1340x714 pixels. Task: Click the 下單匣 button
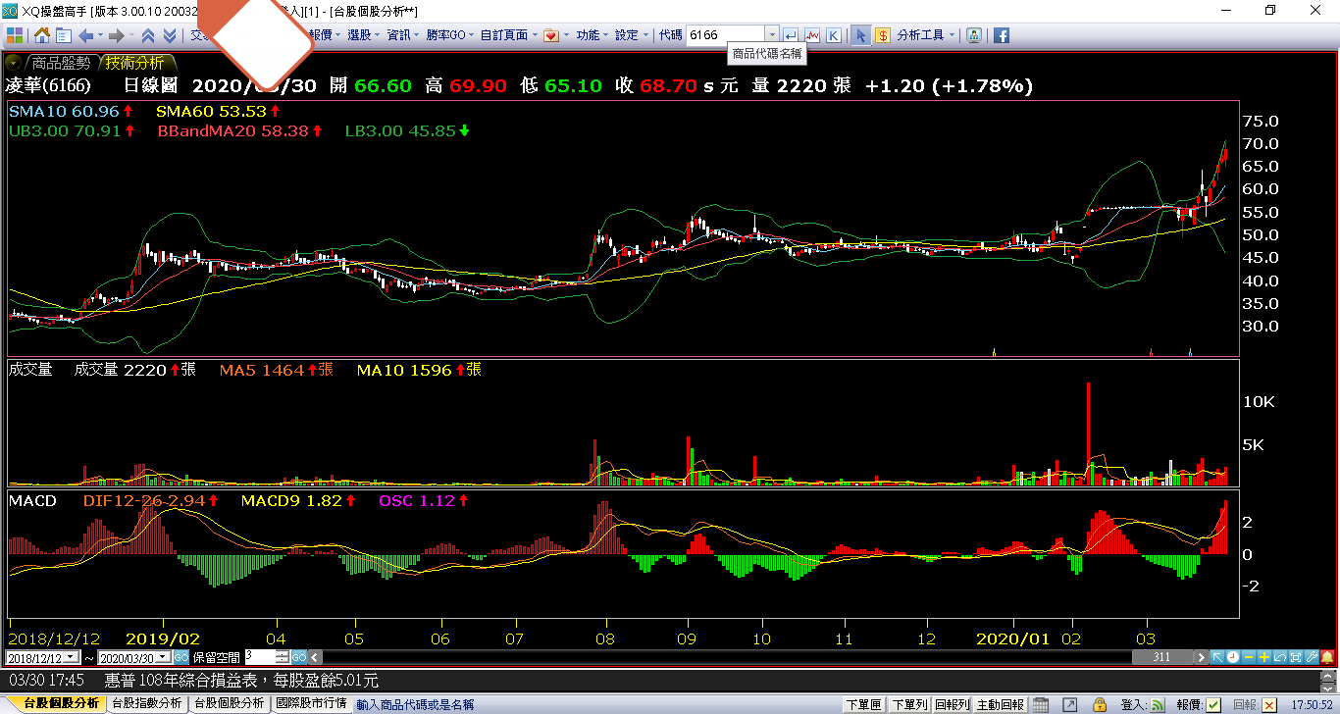coord(863,704)
